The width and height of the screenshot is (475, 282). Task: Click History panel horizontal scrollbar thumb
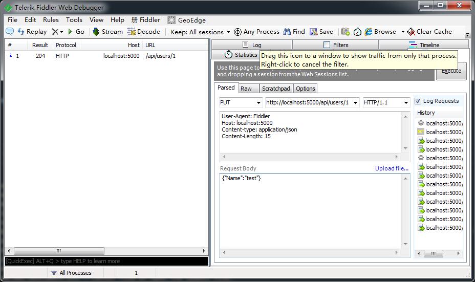click(x=433, y=253)
